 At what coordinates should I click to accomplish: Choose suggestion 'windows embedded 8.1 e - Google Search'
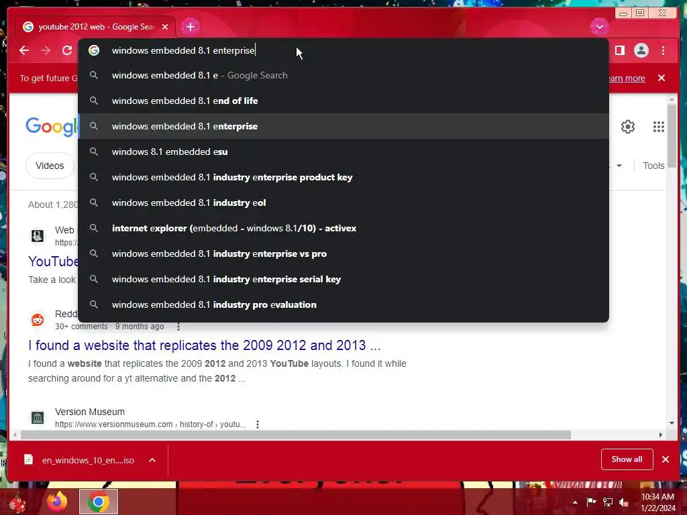[343, 75]
